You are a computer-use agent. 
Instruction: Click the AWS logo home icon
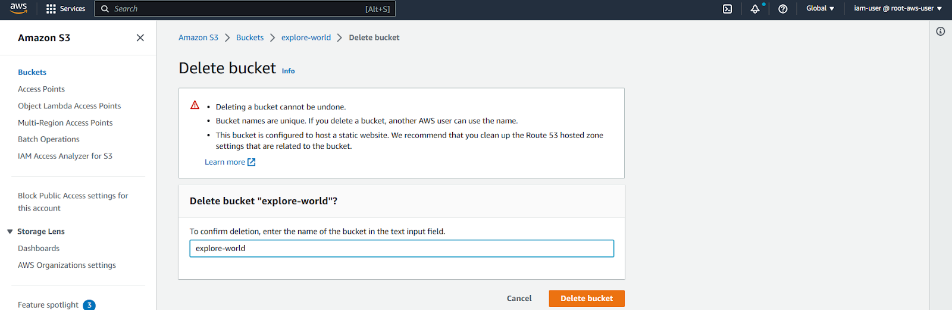coord(18,8)
